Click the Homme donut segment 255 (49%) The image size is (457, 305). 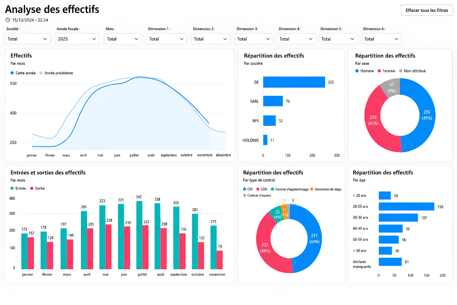click(x=427, y=115)
